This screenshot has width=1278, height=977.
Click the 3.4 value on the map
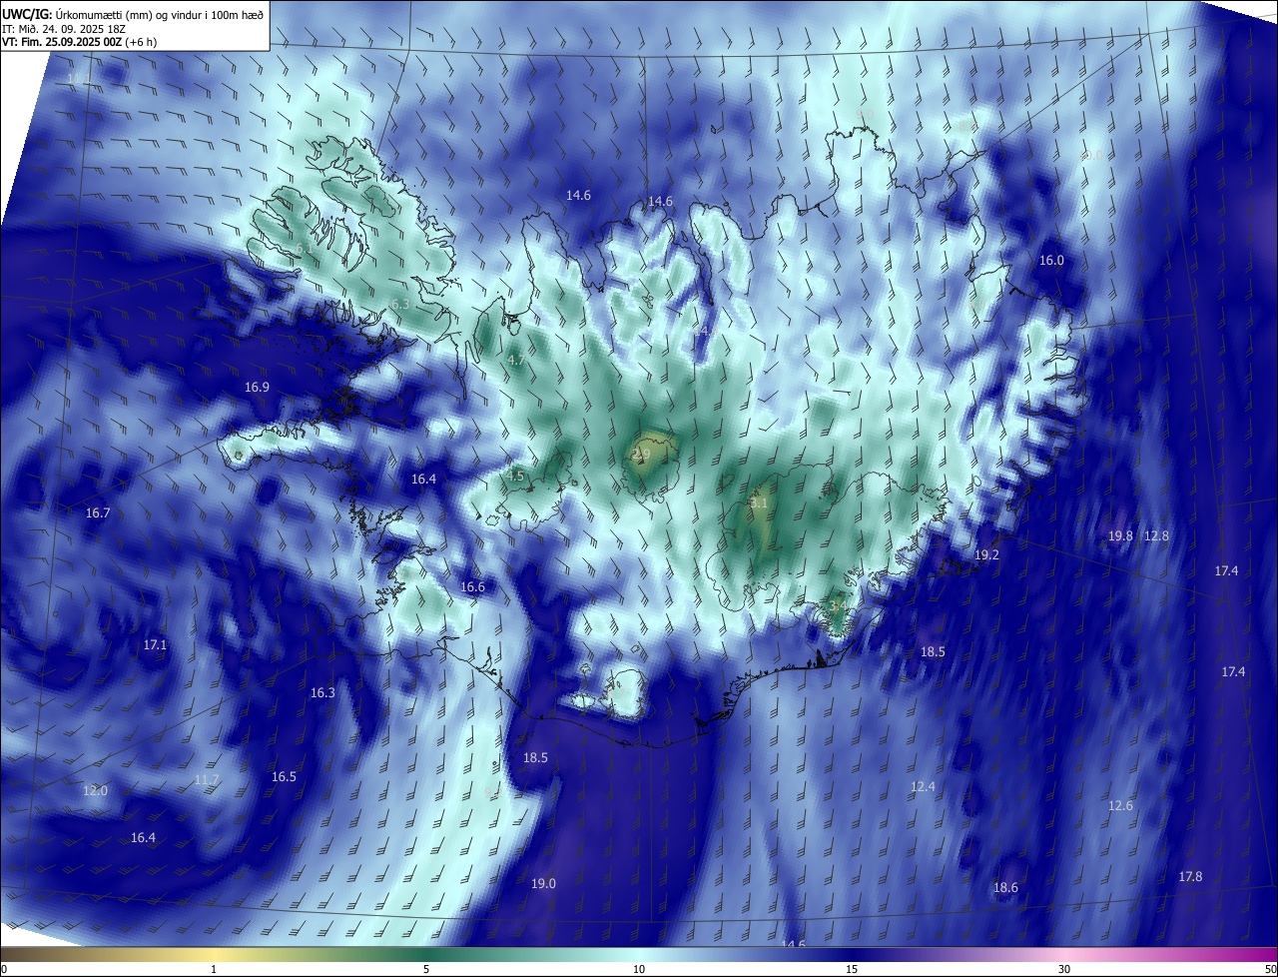click(x=838, y=605)
